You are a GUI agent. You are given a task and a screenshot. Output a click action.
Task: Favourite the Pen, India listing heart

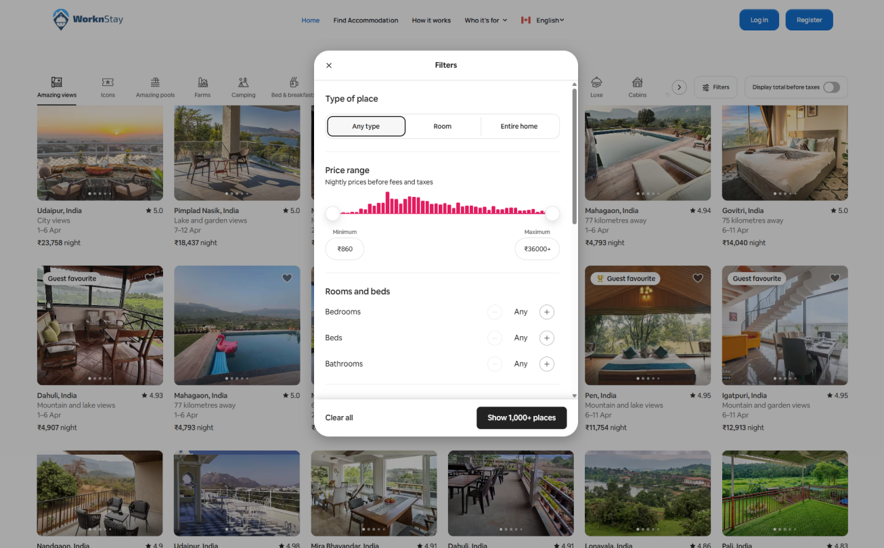698,278
